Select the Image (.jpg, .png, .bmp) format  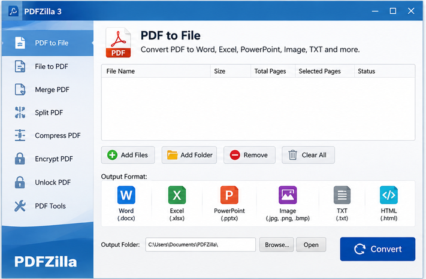[288, 204]
